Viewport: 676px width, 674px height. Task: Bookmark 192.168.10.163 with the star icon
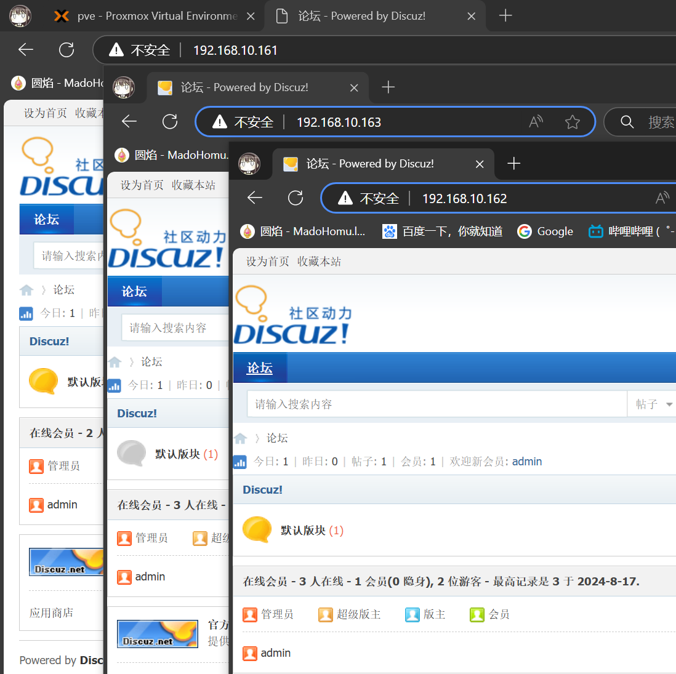pos(573,122)
